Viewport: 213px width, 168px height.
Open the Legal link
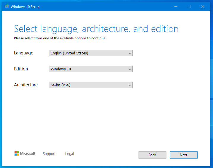pos(69,154)
